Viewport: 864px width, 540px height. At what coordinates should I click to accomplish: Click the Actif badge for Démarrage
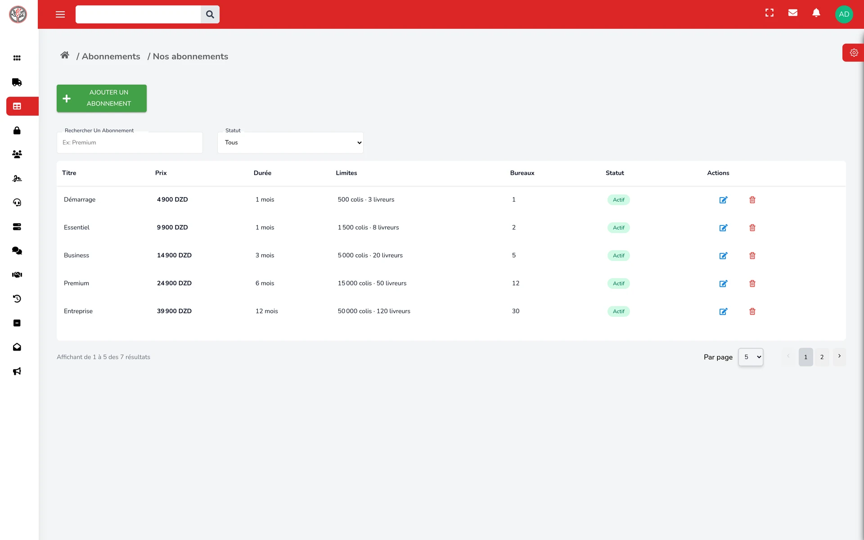[x=618, y=200]
